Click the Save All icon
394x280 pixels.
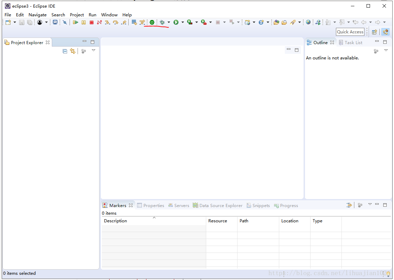click(x=30, y=22)
